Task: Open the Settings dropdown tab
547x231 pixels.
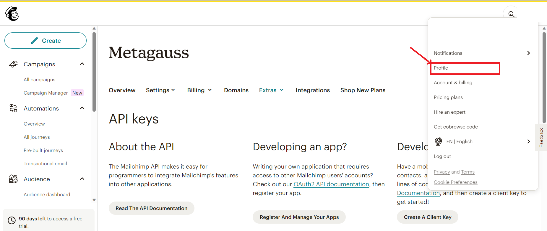Action: click(x=160, y=90)
